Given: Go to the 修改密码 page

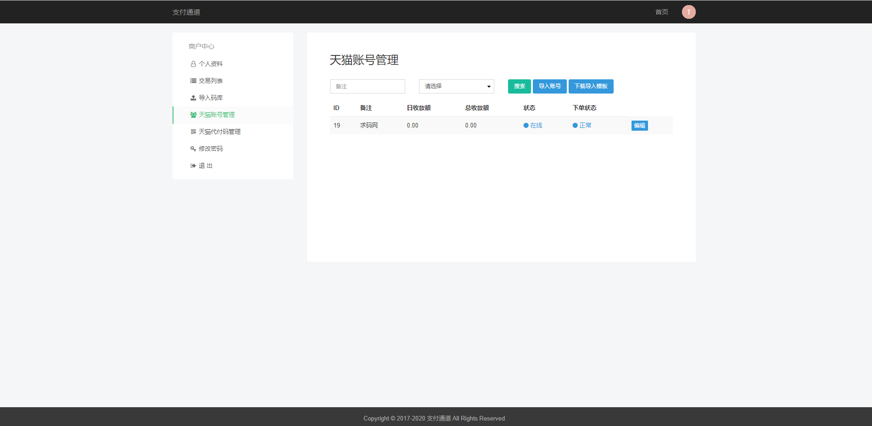Looking at the screenshot, I should 233,149.
